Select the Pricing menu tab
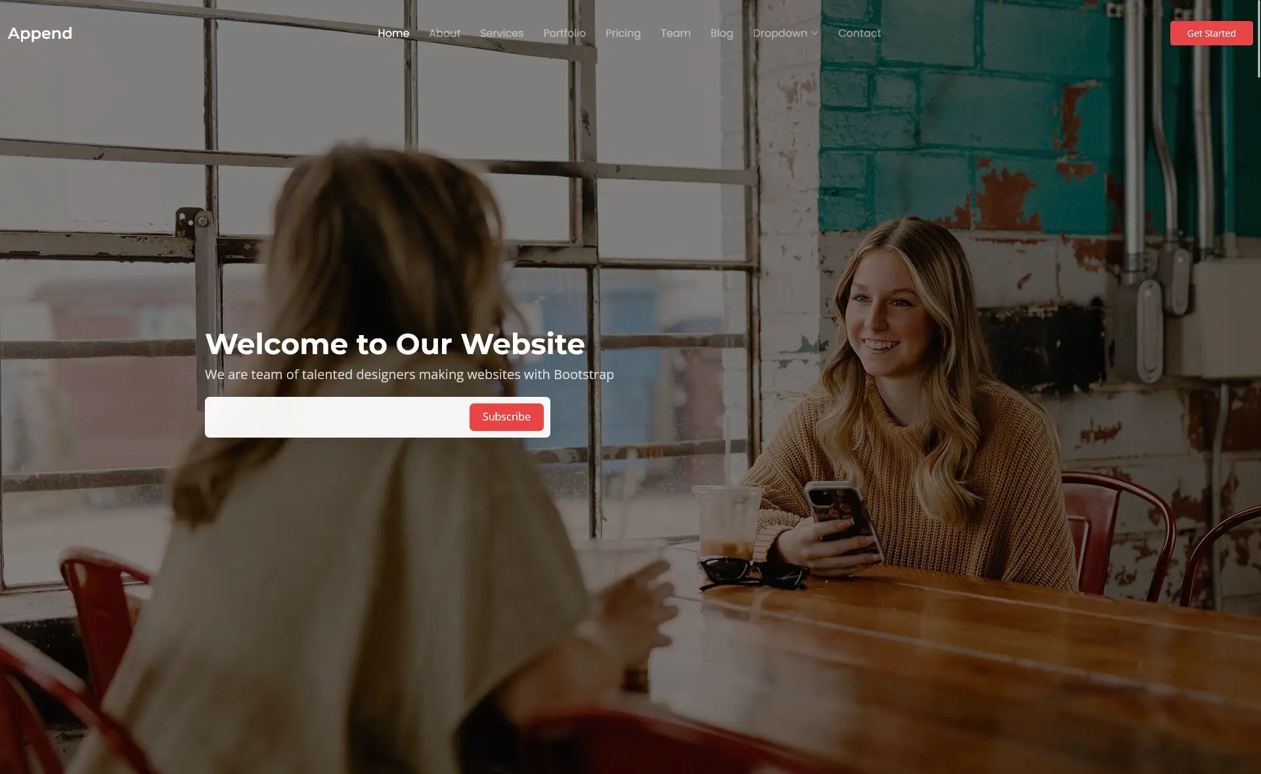This screenshot has width=1261, height=774. 623,32
